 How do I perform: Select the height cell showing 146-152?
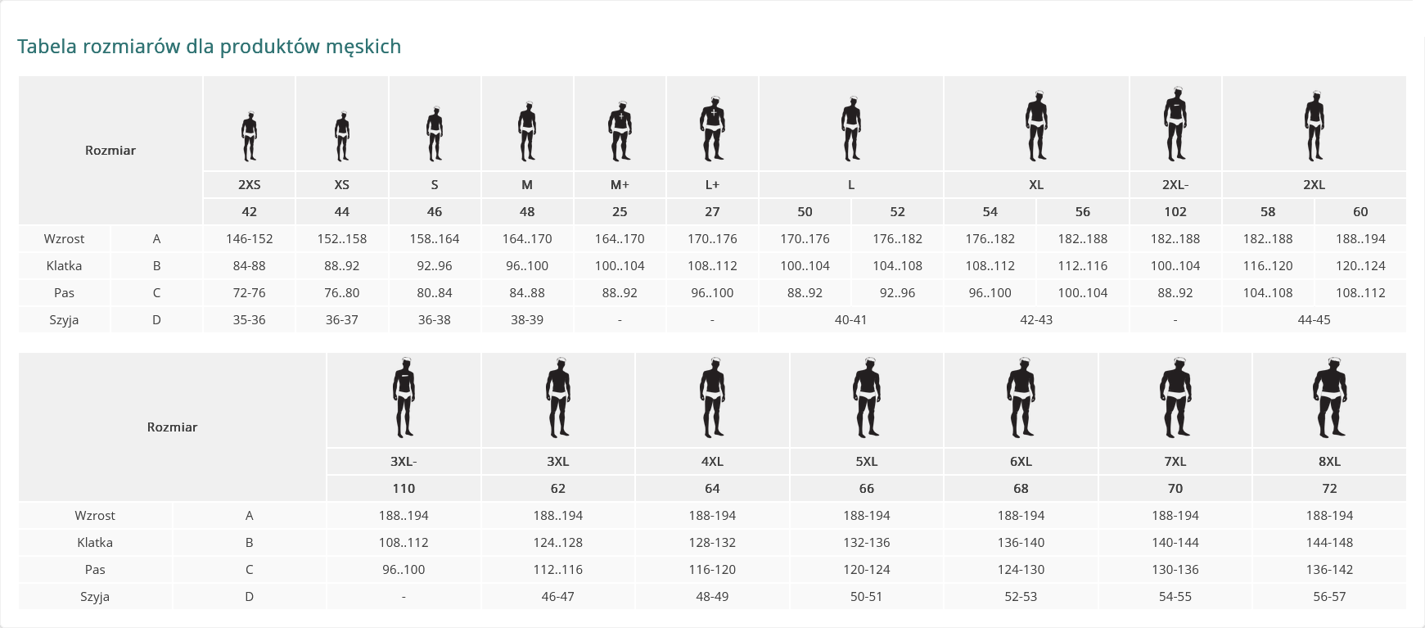(x=249, y=239)
